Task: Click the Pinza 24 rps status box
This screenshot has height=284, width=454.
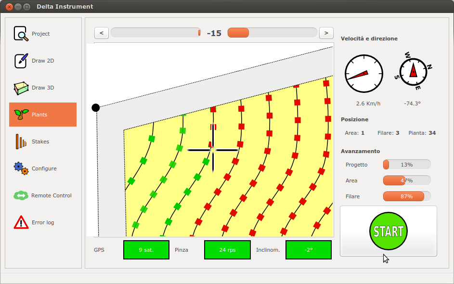Action: coord(227,250)
